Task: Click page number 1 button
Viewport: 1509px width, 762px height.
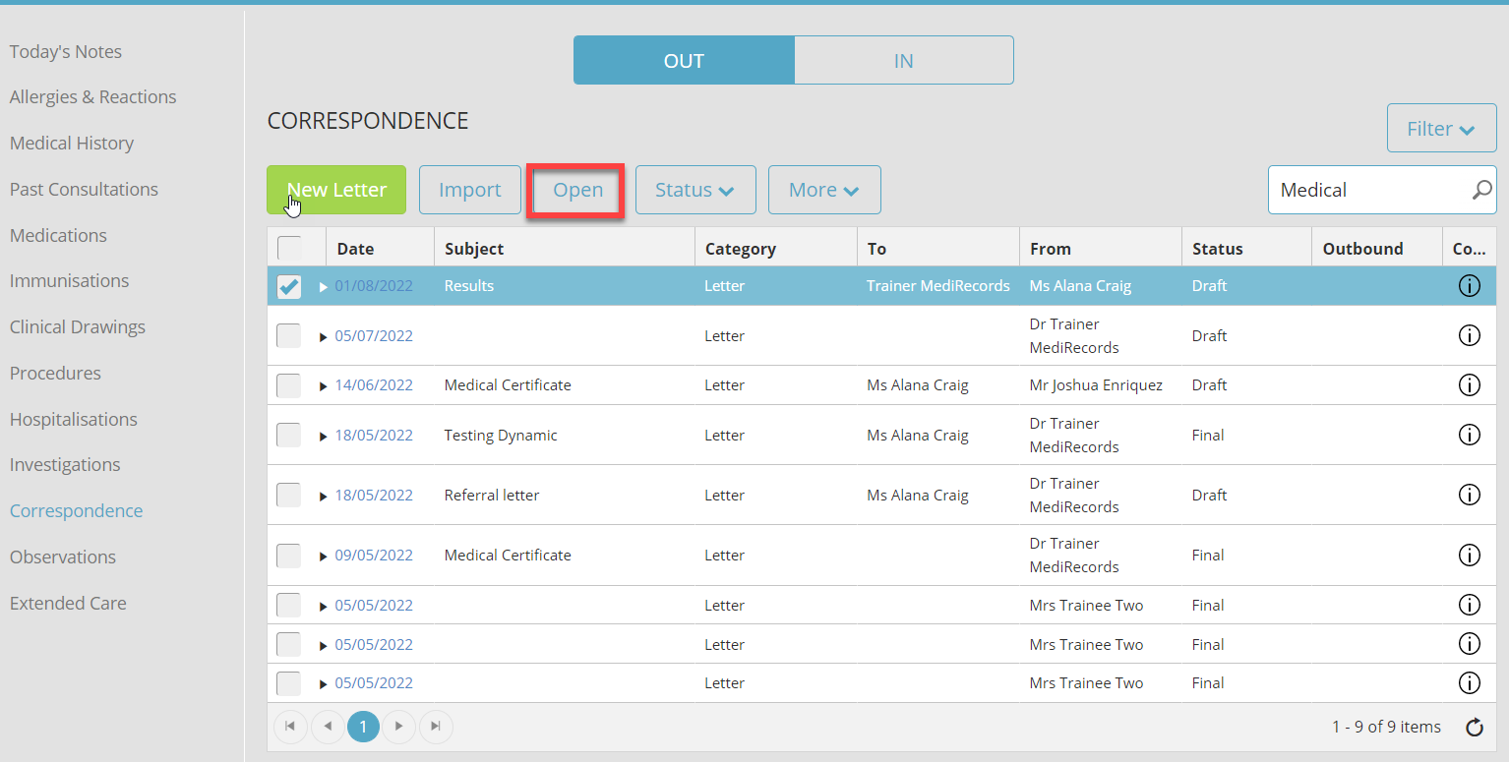Action: (363, 727)
